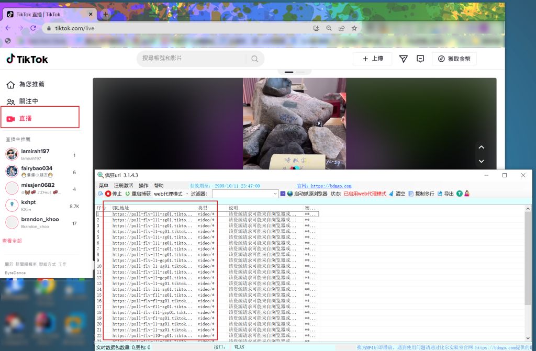The image size is (536, 351).
Task: Click the search magnifier icon in TikTok
Action: pyautogui.click(x=255, y=59)
